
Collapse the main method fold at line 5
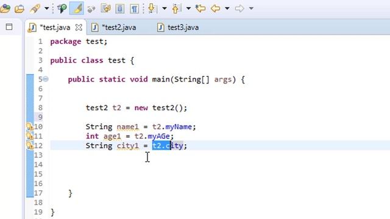click(46, 79)
